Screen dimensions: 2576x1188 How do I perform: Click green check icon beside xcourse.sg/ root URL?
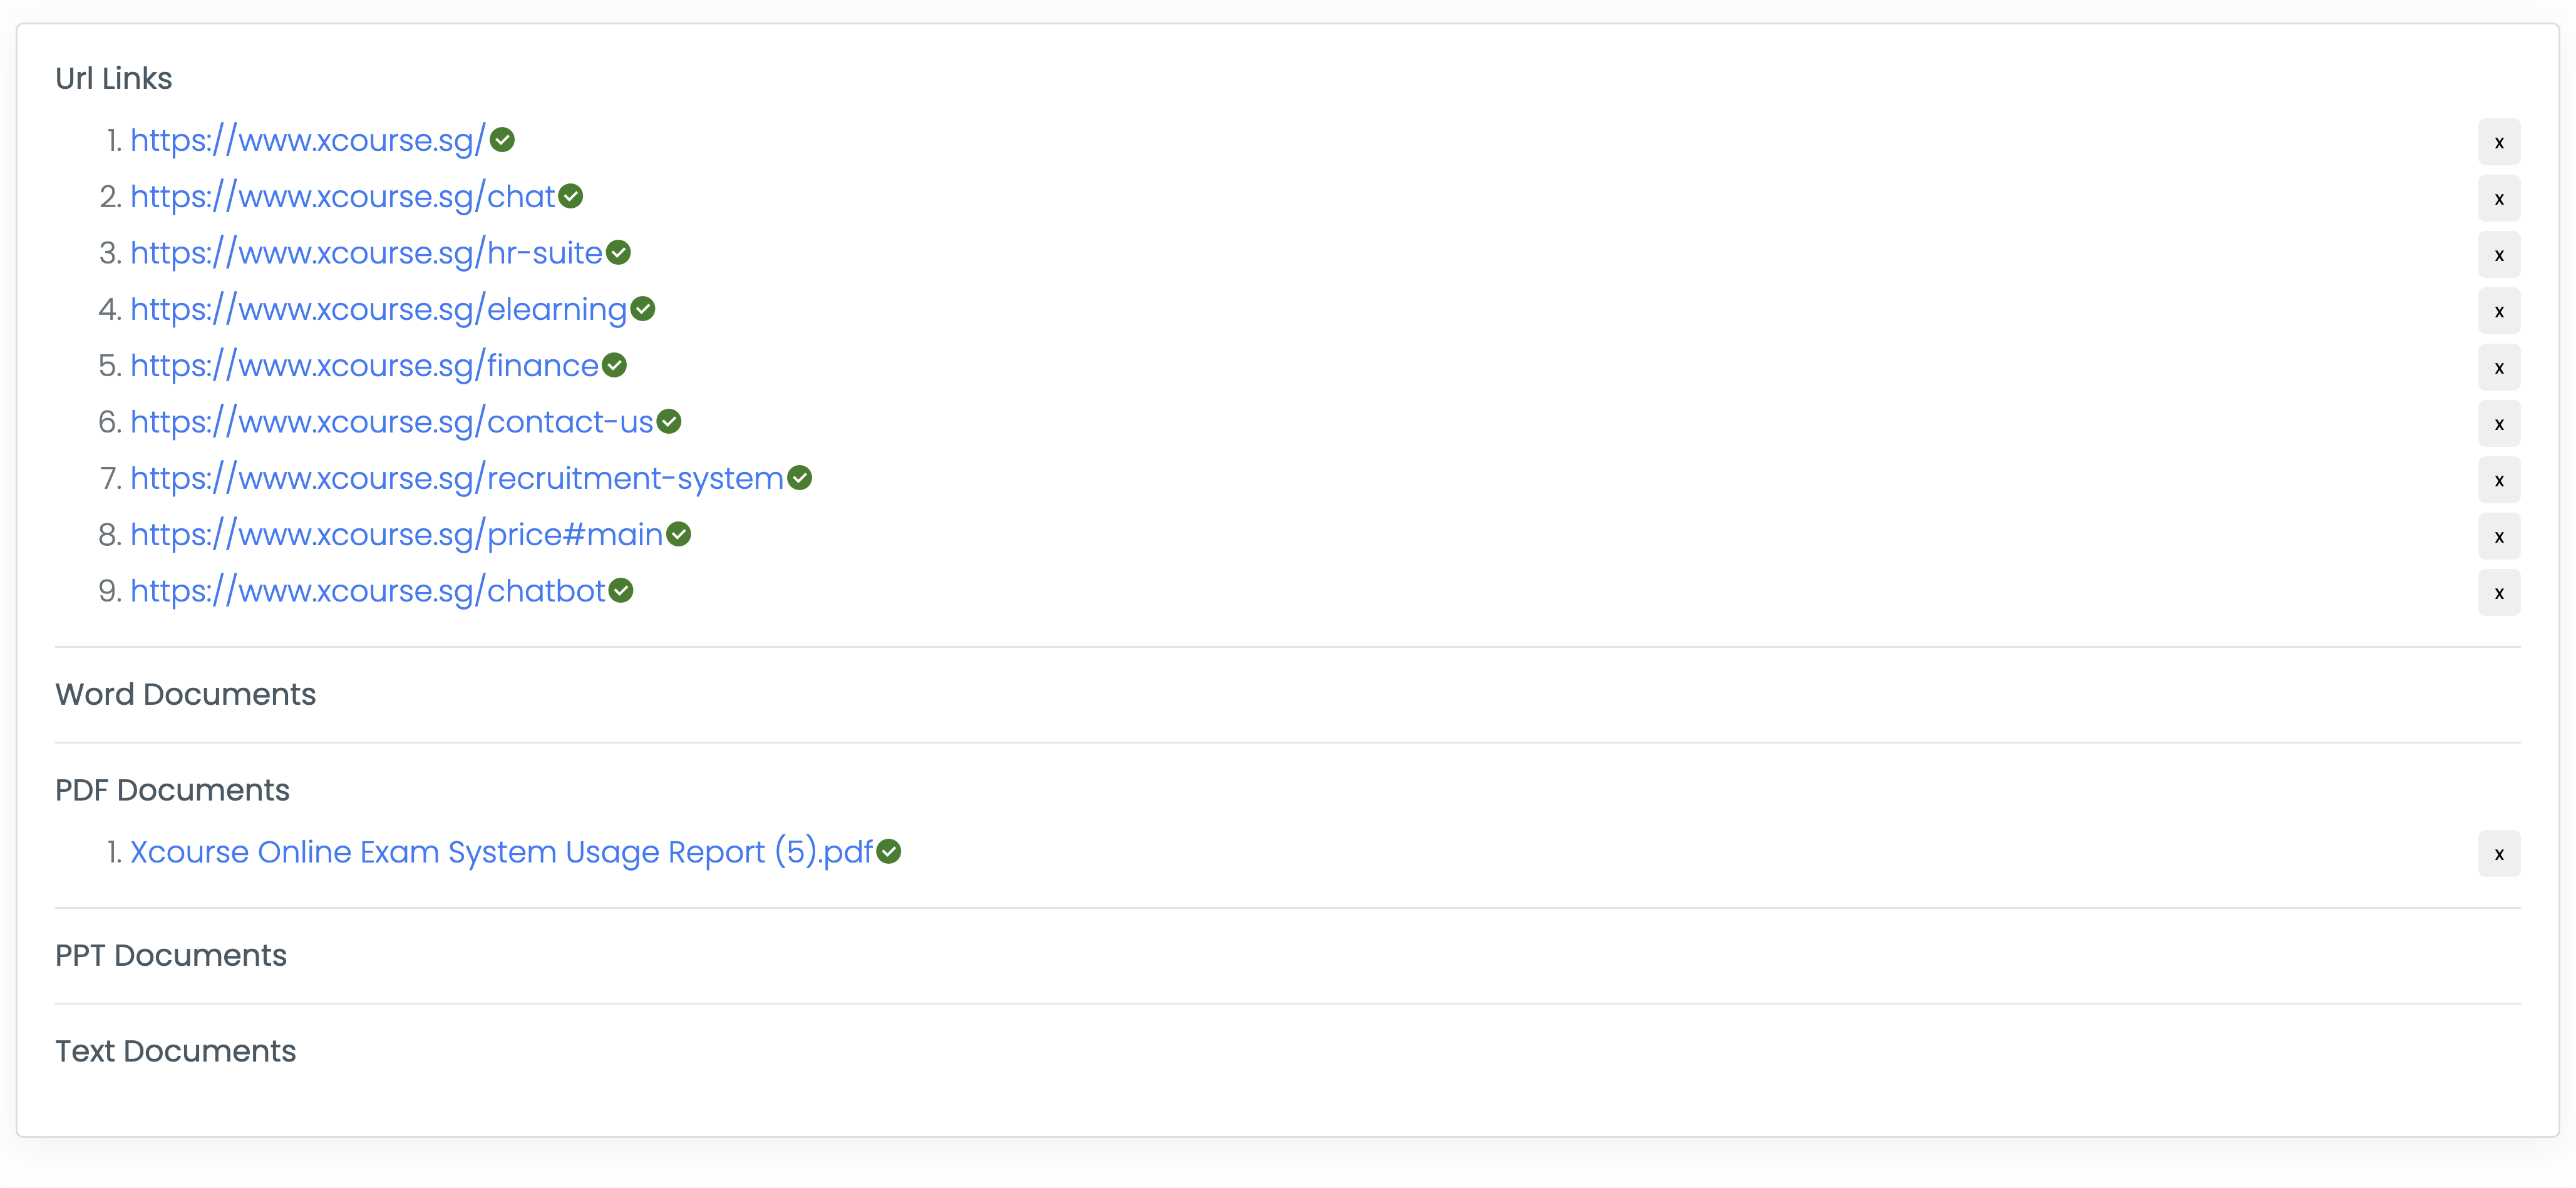(x=502, y=140)
